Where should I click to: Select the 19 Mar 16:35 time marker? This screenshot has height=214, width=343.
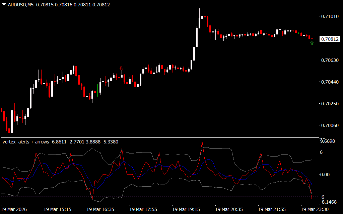[100, 209]
